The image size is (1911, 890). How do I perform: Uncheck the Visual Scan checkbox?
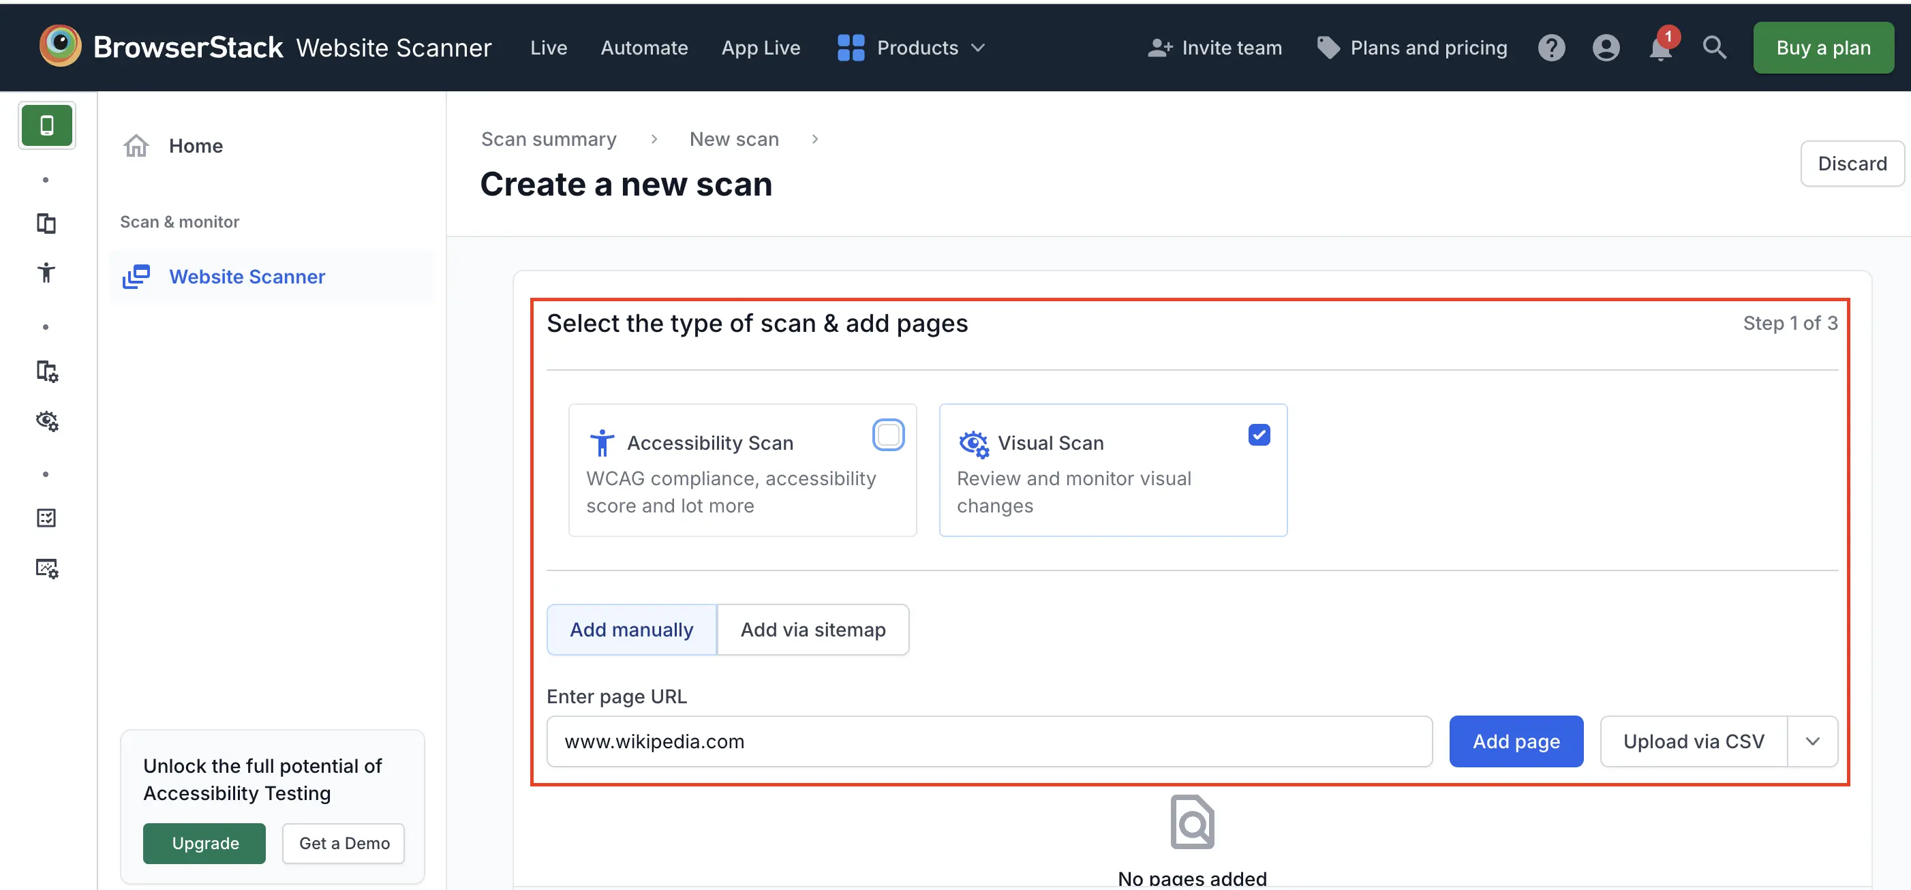(1259, 435)
